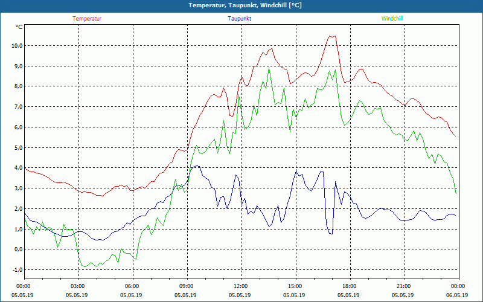Click the red Temperatur legend label
483x302 pixels.
pyautogui.click(x=87, y=19)
